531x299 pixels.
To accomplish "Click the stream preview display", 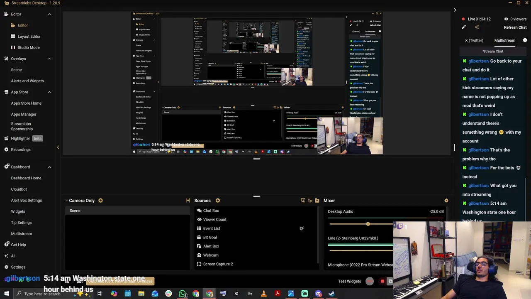I will click(257, 83).
